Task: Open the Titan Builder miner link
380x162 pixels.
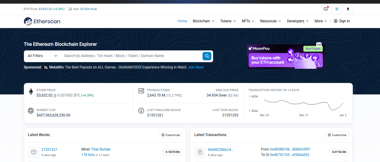Action: pos(101,149)
